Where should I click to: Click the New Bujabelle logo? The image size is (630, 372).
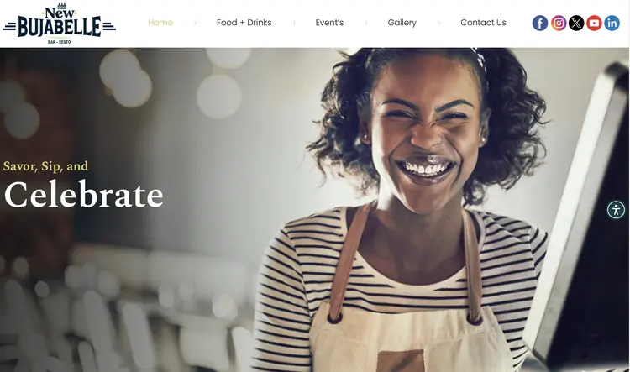tap(59, 23)
